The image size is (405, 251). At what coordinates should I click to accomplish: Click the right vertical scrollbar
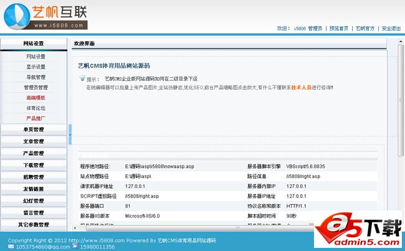pos(401,137)
